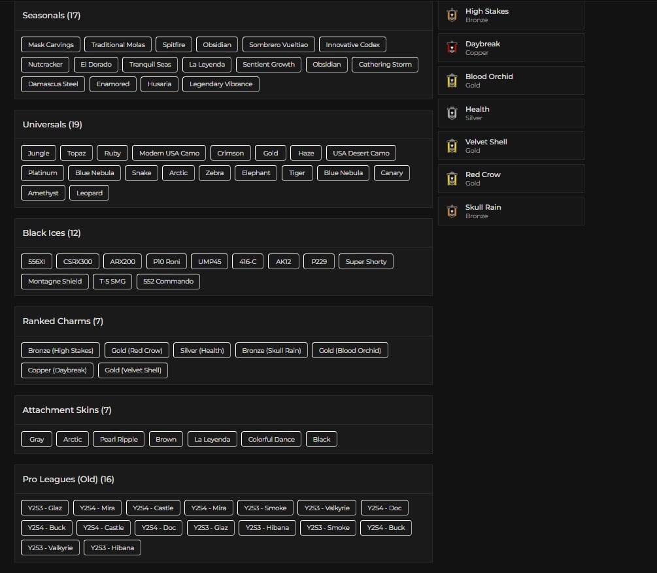Image resolution: width=657 pixels, height=573 pixels.
Task: Select the Modern USA Camo tag
Action: click(x=169, y=153)
